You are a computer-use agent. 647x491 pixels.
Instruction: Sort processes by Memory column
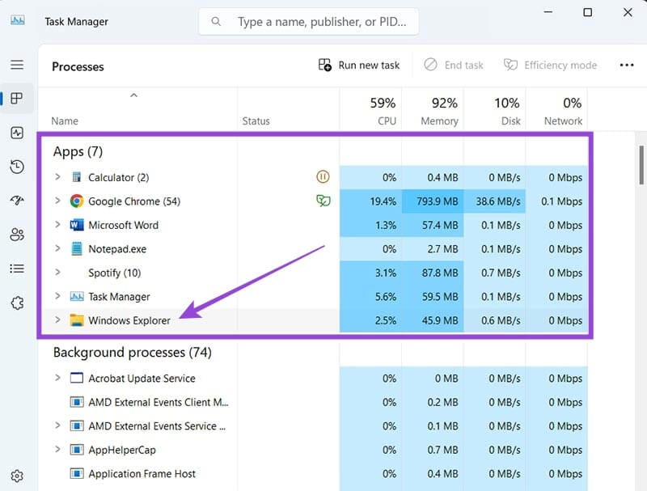(433, 110)
